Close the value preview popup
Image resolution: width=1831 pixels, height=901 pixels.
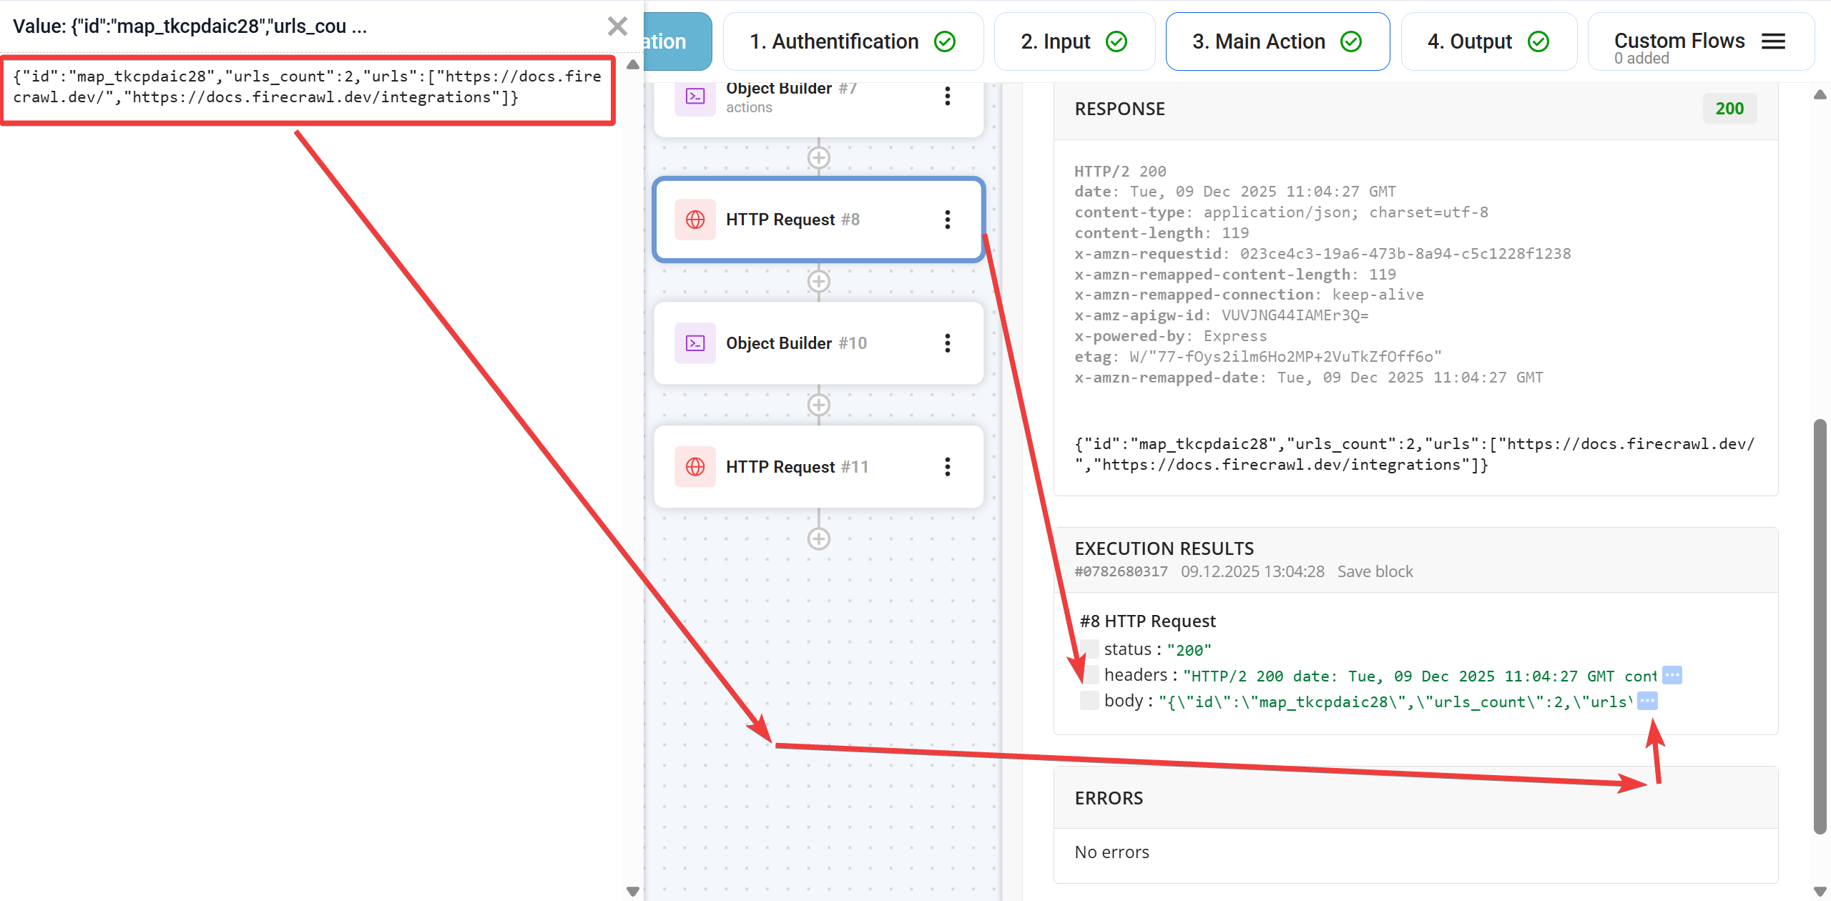coord(617,26)
